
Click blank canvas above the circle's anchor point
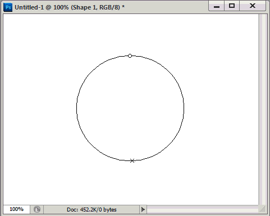point(130,34)
